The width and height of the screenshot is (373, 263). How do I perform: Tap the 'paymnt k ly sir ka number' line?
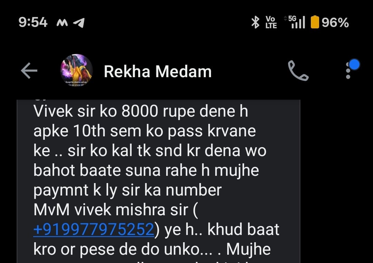127,190
